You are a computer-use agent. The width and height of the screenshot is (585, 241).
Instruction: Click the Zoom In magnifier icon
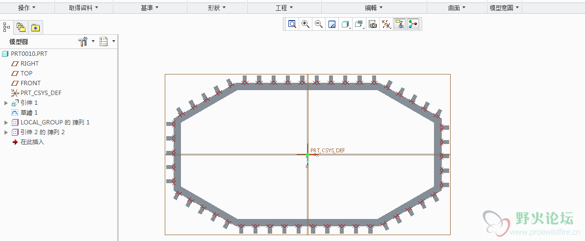[305, 24]
